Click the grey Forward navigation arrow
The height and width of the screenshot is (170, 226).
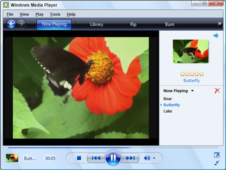click(x=21, y=24)
